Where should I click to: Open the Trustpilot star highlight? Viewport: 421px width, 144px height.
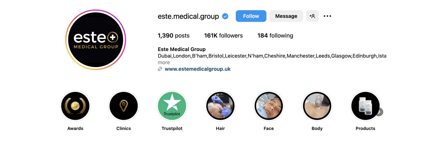(x=172, y=106)
